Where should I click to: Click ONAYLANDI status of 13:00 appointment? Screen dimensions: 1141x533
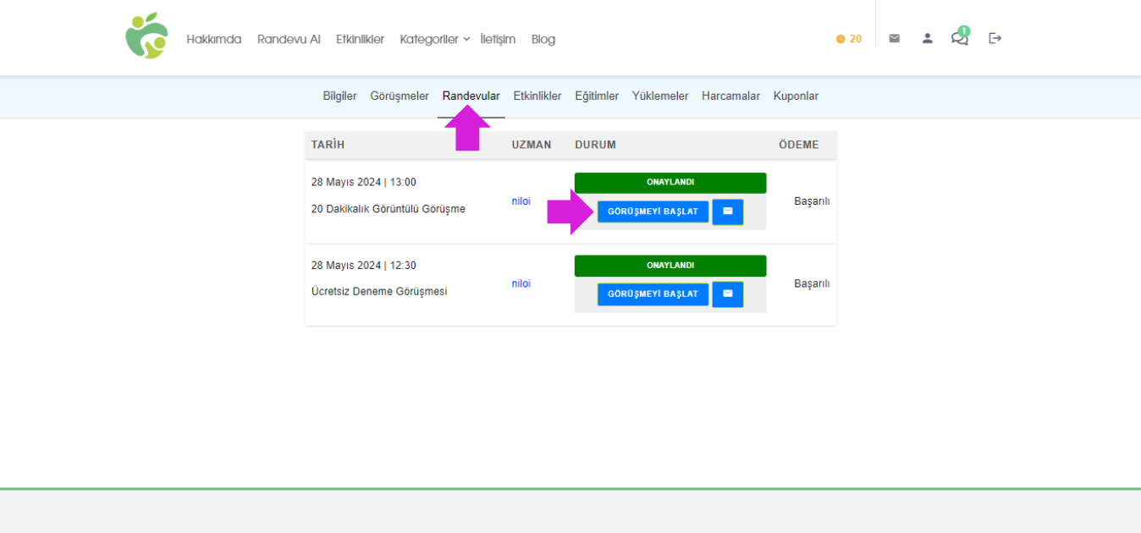point(670,183)
